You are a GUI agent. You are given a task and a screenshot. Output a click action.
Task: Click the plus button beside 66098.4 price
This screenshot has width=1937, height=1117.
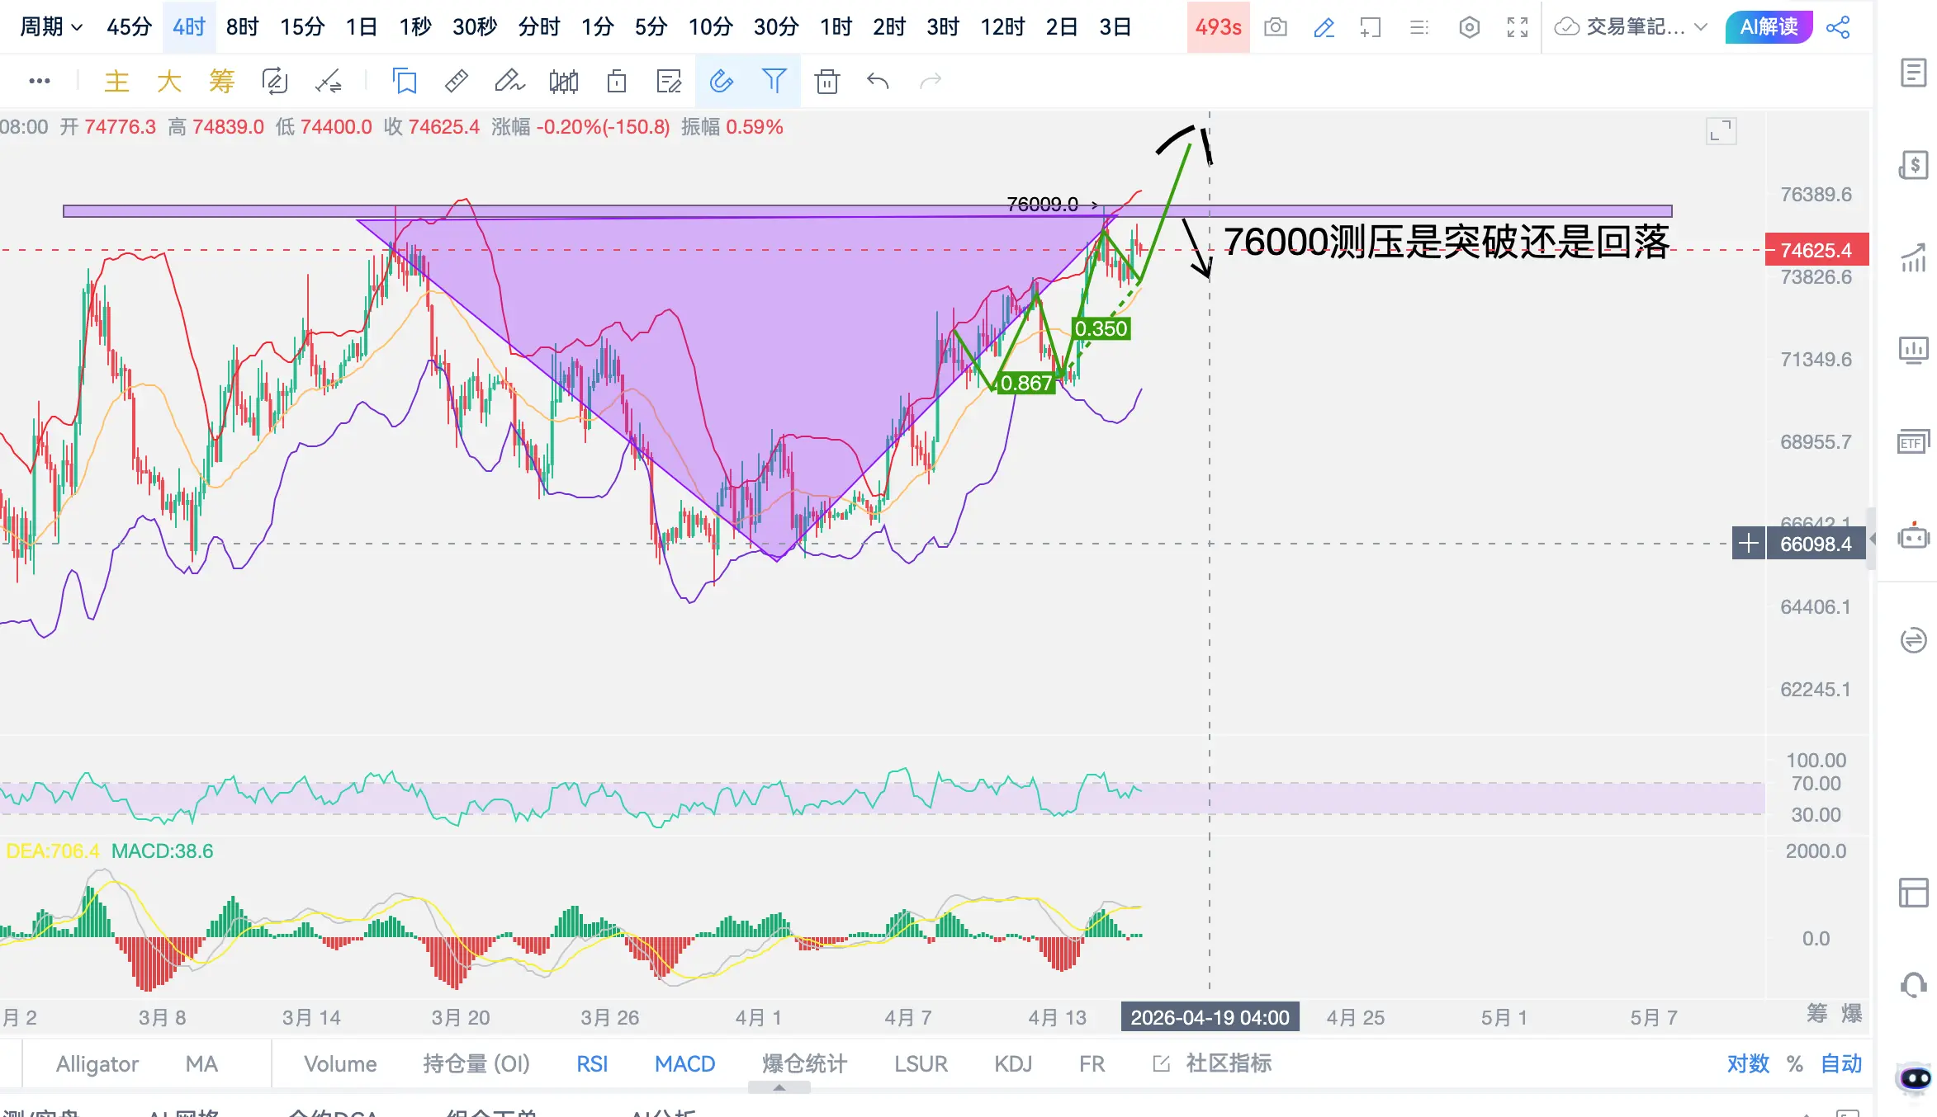[1748, 544]
